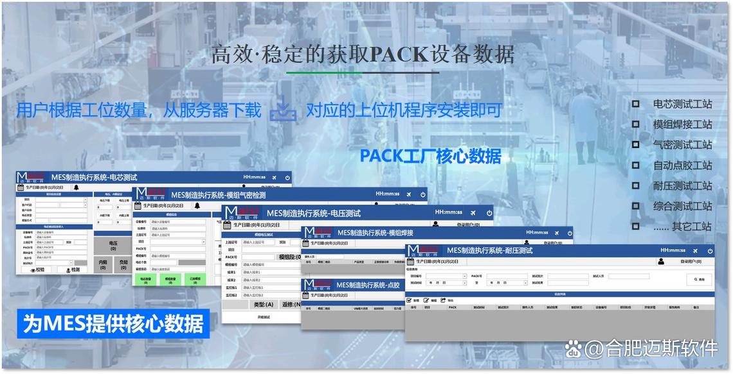This screenshot has height=374, width=733.
Task: Tick the 耐压测试工站 checkbox
Action: pos(636,185)
